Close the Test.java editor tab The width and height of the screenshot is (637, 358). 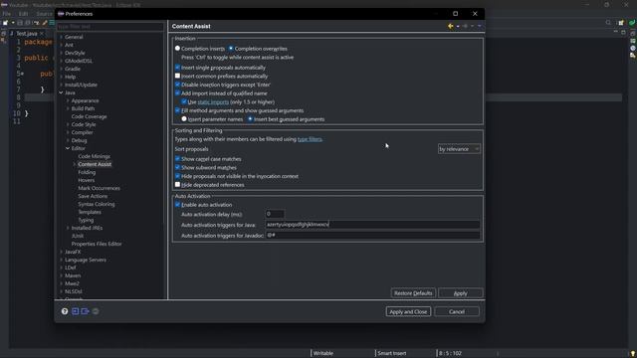coord(42,33)
